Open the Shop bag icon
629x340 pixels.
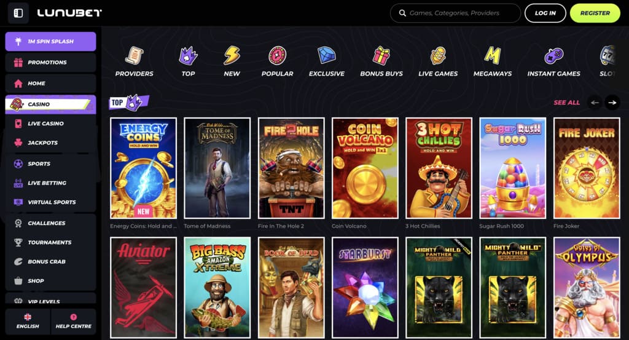[x=18, y=280]
